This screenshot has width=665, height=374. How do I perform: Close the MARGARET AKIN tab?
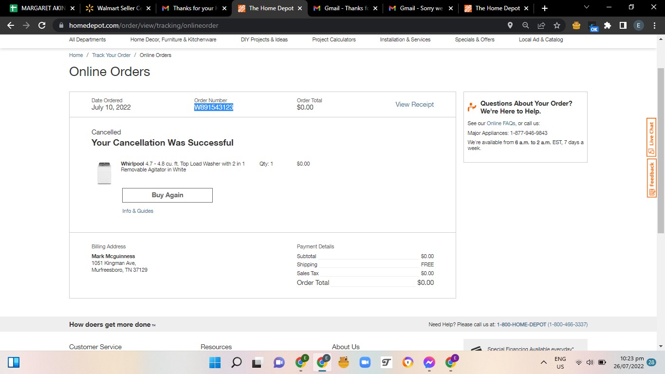(73, 8)
